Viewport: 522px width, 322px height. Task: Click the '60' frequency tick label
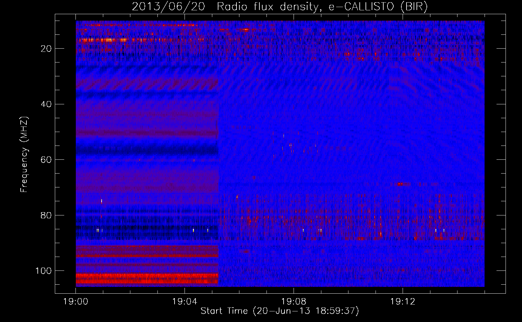pyautogui.click(x=46, y=160)
